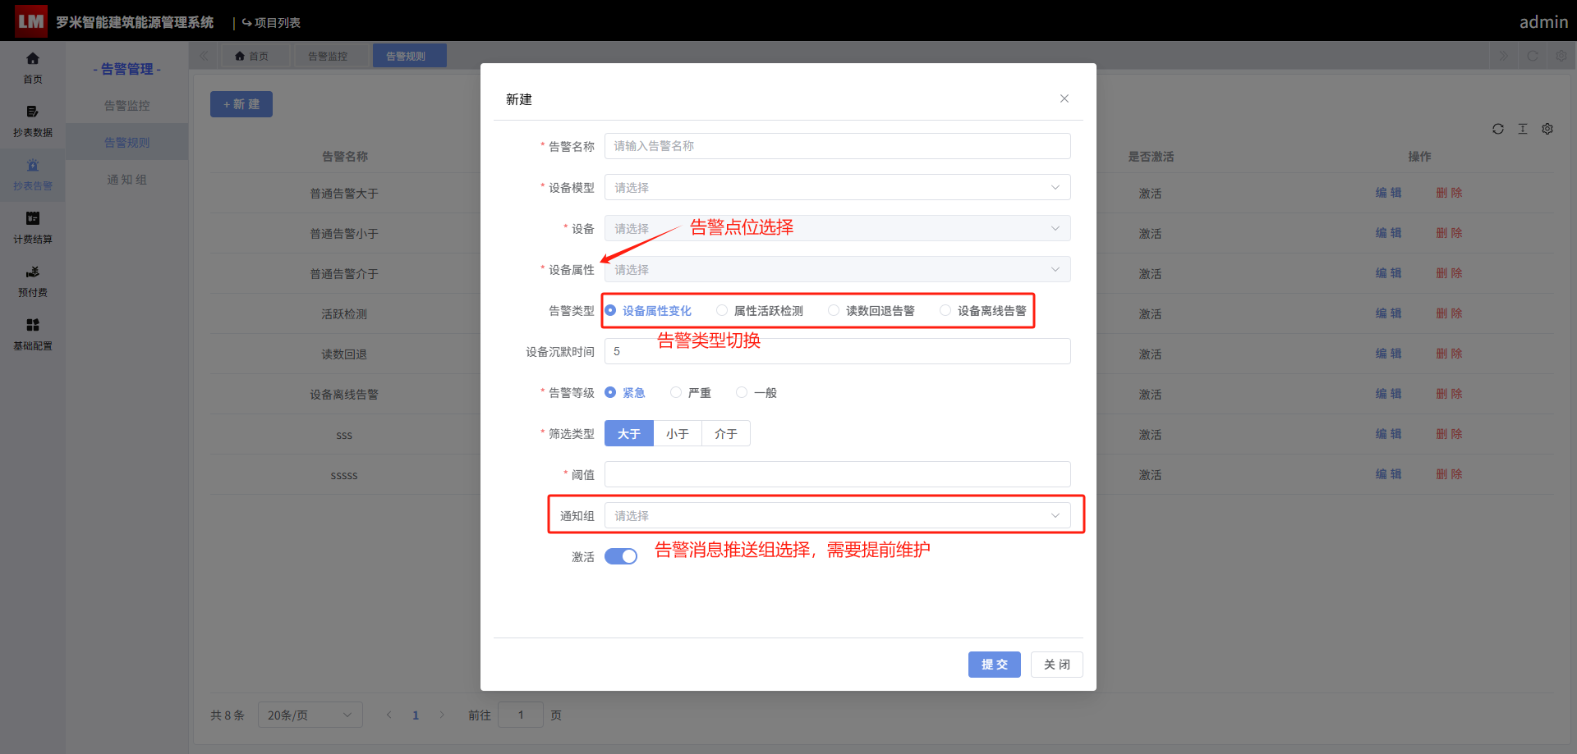Screen dimensions: 1577x754
Task: Choose 大于 filter type
Action: click(x=628, y=433)
